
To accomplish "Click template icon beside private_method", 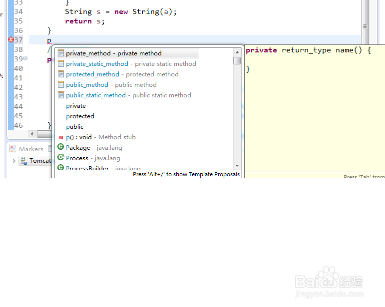I will tap(61, 53).
